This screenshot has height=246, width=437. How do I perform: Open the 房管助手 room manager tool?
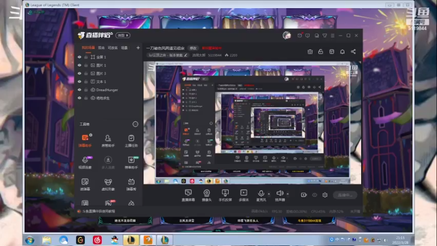108,140
